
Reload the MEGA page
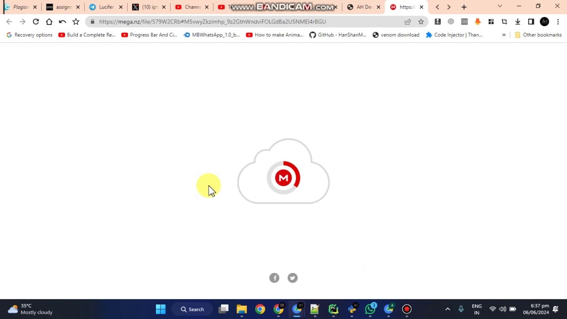[x=36, y=22]
